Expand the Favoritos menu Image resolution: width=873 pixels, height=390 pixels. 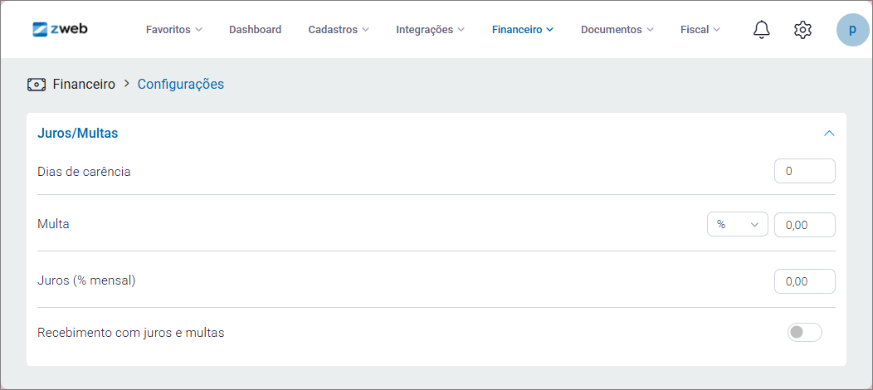tap(173, 30)
